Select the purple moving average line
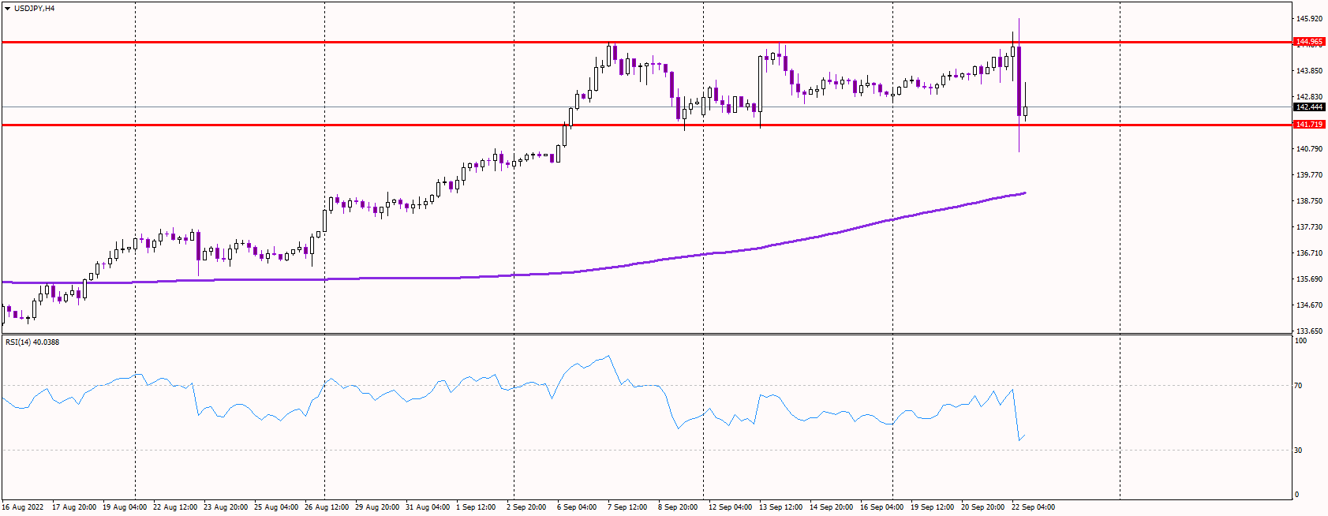Viewport: 1328px width, 516px height. [513, 275]
